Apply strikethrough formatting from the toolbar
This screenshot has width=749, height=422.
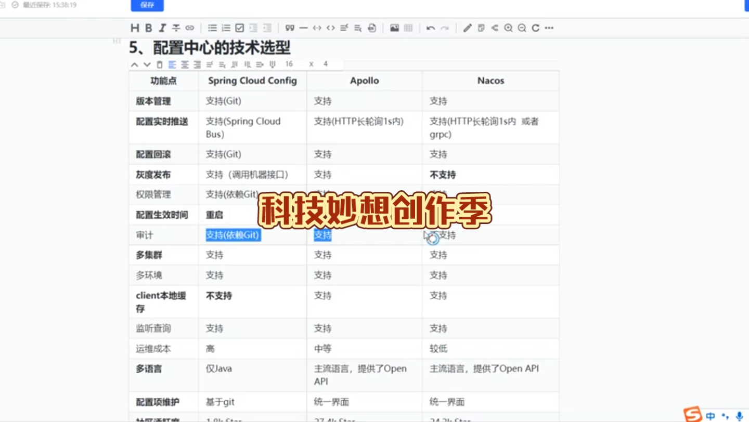click(176, 28)
